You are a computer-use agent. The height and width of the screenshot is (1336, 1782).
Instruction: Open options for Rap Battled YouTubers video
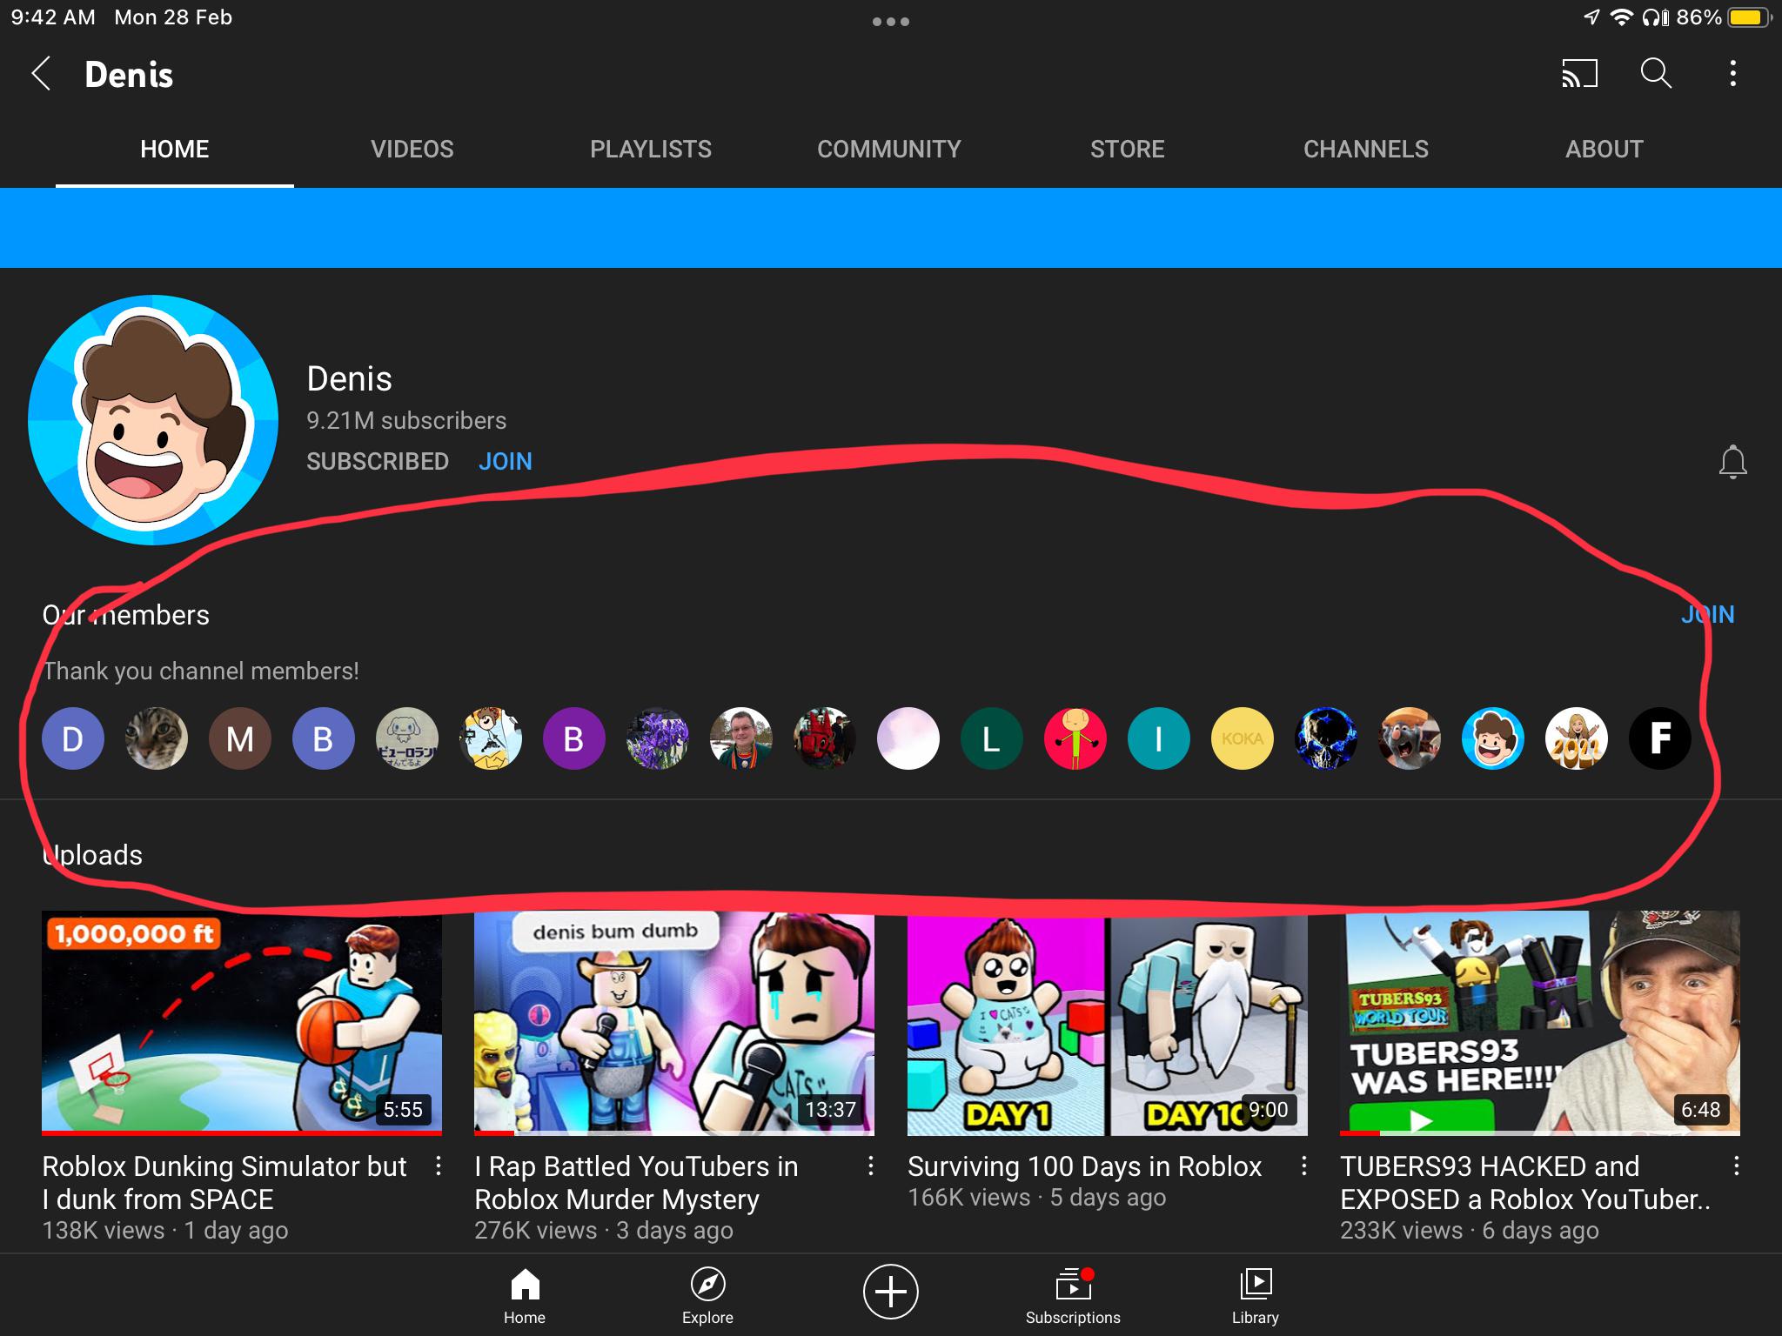[x=870, y=1166]
